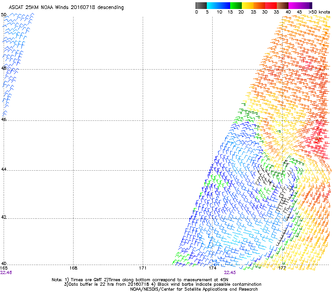Click the latitude label 42
Image resolution: width=332 pixels, height=292 pixels.
(x=4, y=217)
